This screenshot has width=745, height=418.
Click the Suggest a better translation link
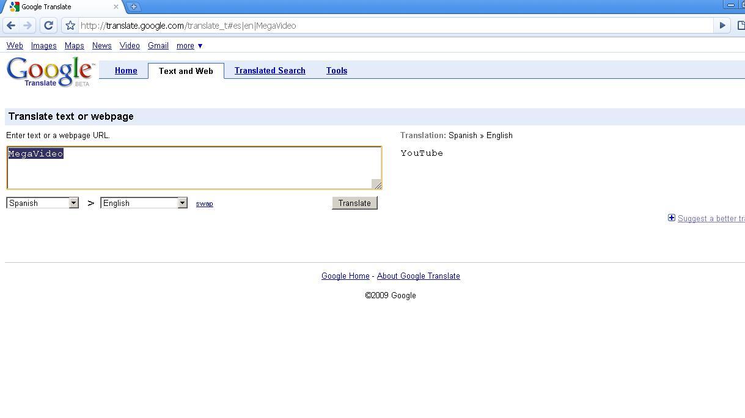point(711,219)
